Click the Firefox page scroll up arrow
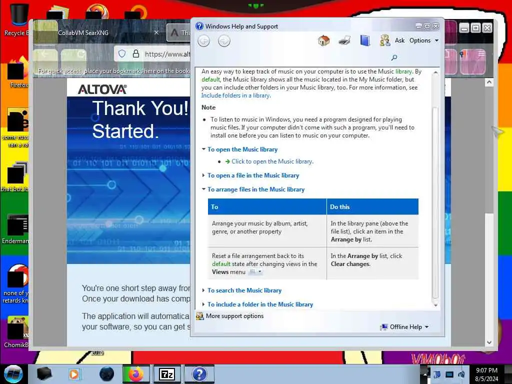512x384 pixels. tap(489, 82)
